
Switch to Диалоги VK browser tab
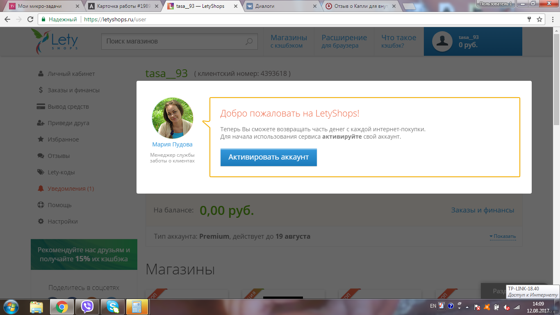tap(281, 6)
